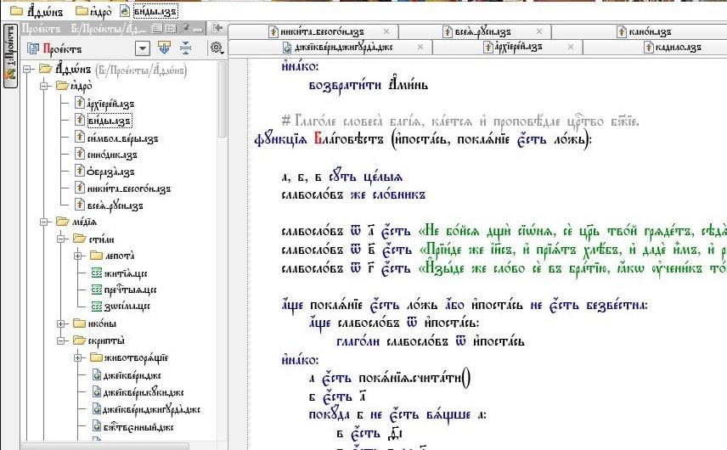Screen dimensions: 727x450
Task: Place cursor on функцїя Благовестъ definition line
Action: click(x=423, y=138)
